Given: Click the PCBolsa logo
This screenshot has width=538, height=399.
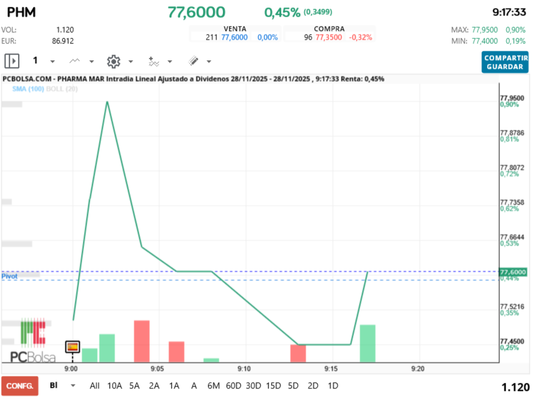Looking at the screenshot, I should pyautogui.click(x=33, y=341).
